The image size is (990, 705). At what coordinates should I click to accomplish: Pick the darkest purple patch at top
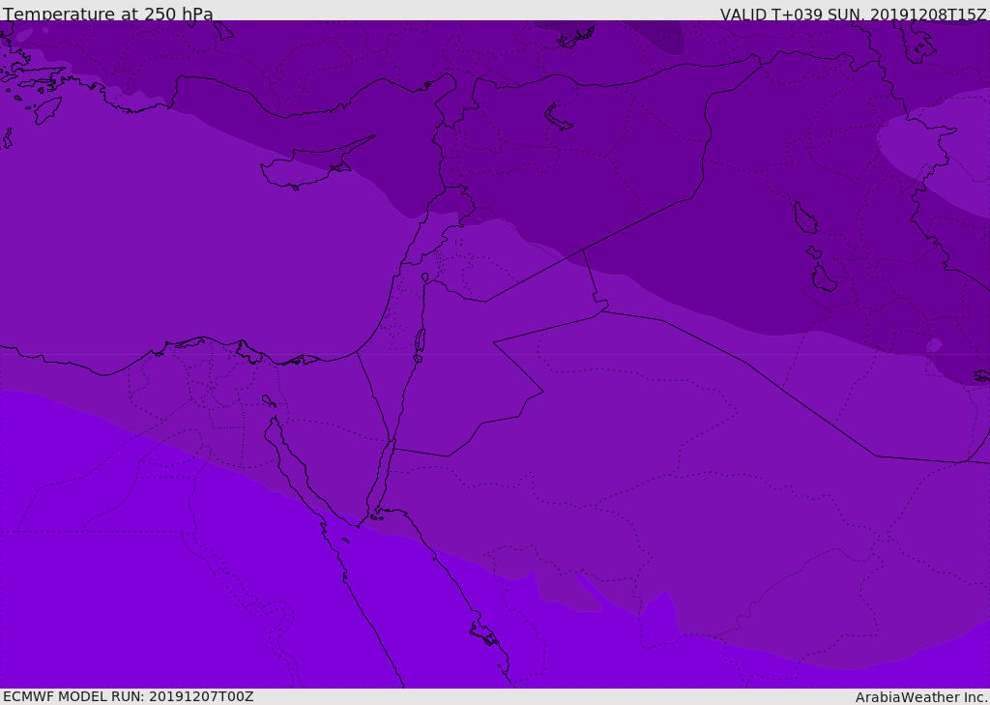[663, 37]
